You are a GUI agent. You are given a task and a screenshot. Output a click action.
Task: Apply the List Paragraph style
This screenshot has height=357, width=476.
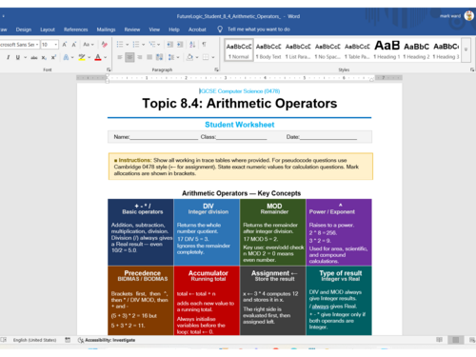(x=298, y=50)
